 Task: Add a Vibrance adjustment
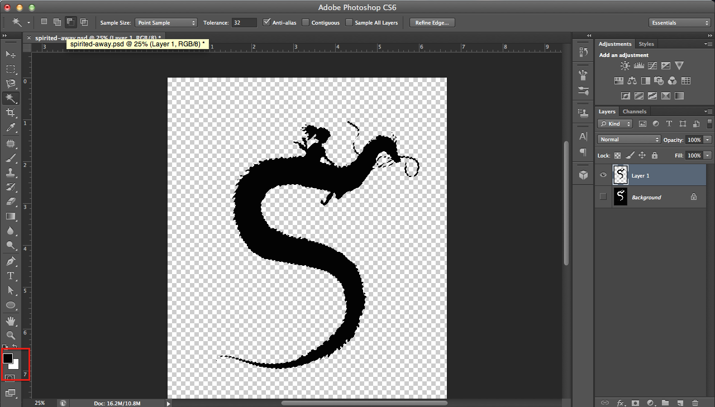[679, 66]
